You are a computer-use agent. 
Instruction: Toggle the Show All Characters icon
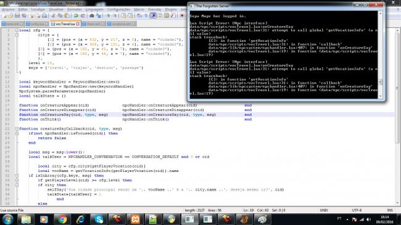pos(146,16)
